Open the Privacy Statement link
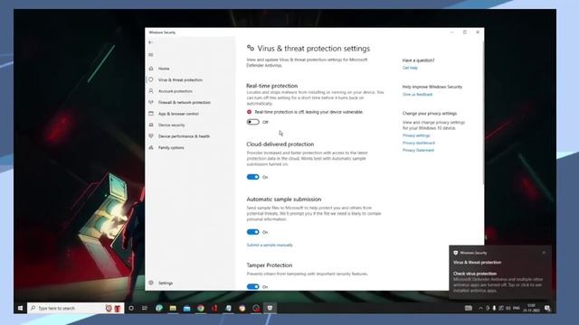Screen dimensions: 579x325 pos(418,151)
